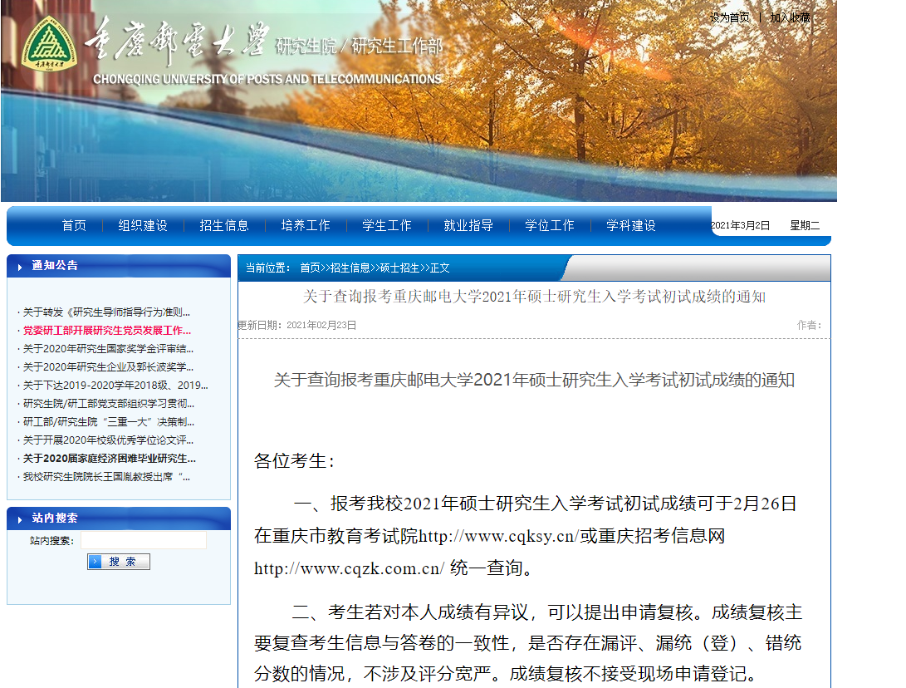Open notice 关于2020年研究生企业及郭长波奖学
Viewport: 906px width, 688px height.
[108, 367]
